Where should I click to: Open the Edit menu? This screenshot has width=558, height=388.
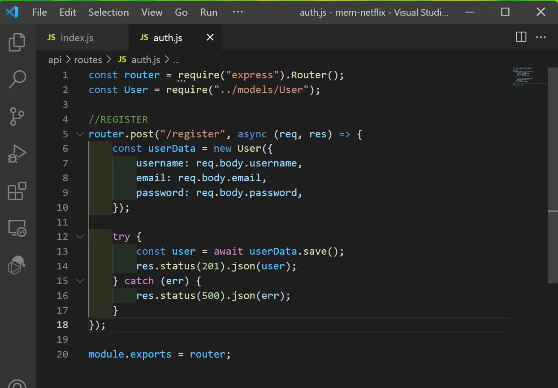pos(68,12)
